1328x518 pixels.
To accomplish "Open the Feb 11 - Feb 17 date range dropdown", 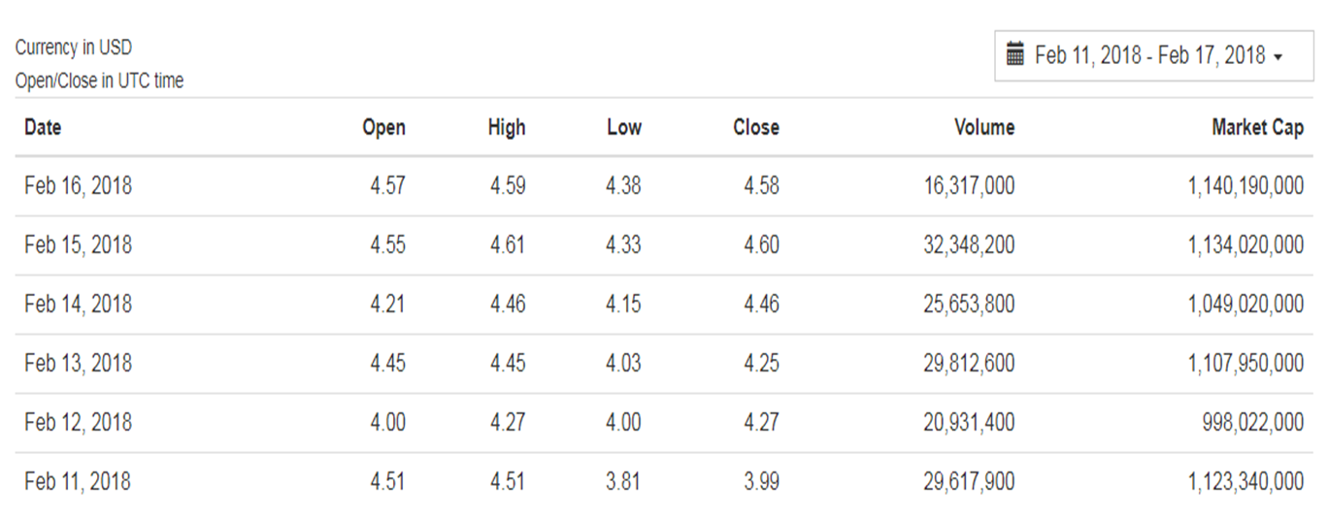I will click(1154, 55).
